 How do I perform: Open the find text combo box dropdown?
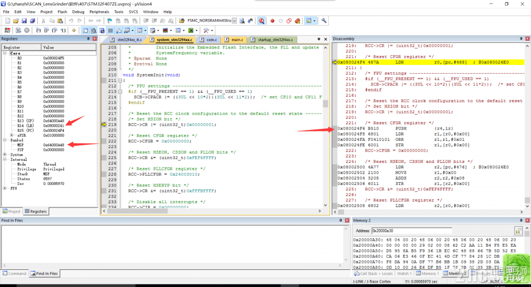235,21
